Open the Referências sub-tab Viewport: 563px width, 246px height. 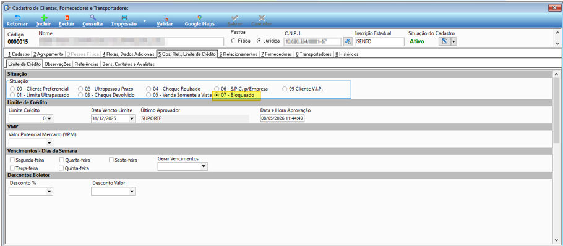coord(87,64)
